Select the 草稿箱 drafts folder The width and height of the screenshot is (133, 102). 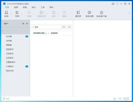click(x=16, y=45)
